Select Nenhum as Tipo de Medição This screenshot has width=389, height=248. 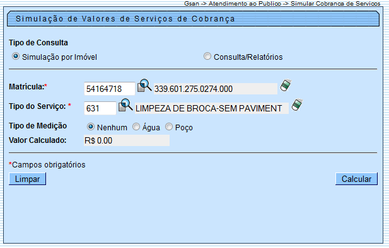pos(91,127)
